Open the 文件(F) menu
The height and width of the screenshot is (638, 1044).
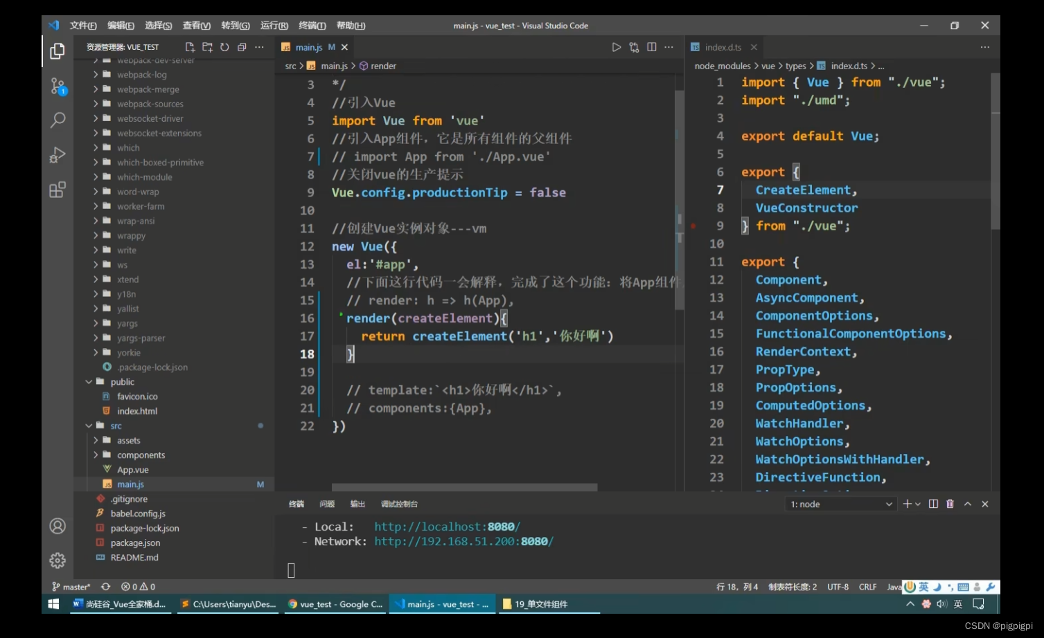[83, 26]
